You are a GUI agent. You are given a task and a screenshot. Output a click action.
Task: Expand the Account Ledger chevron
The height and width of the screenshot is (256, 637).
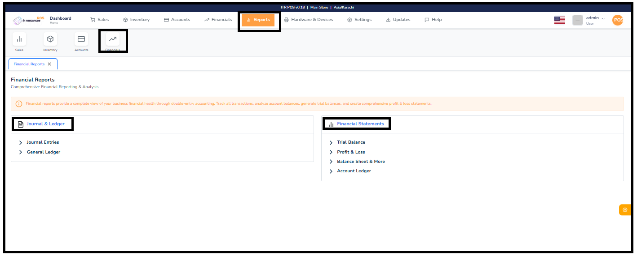(331, 171)
